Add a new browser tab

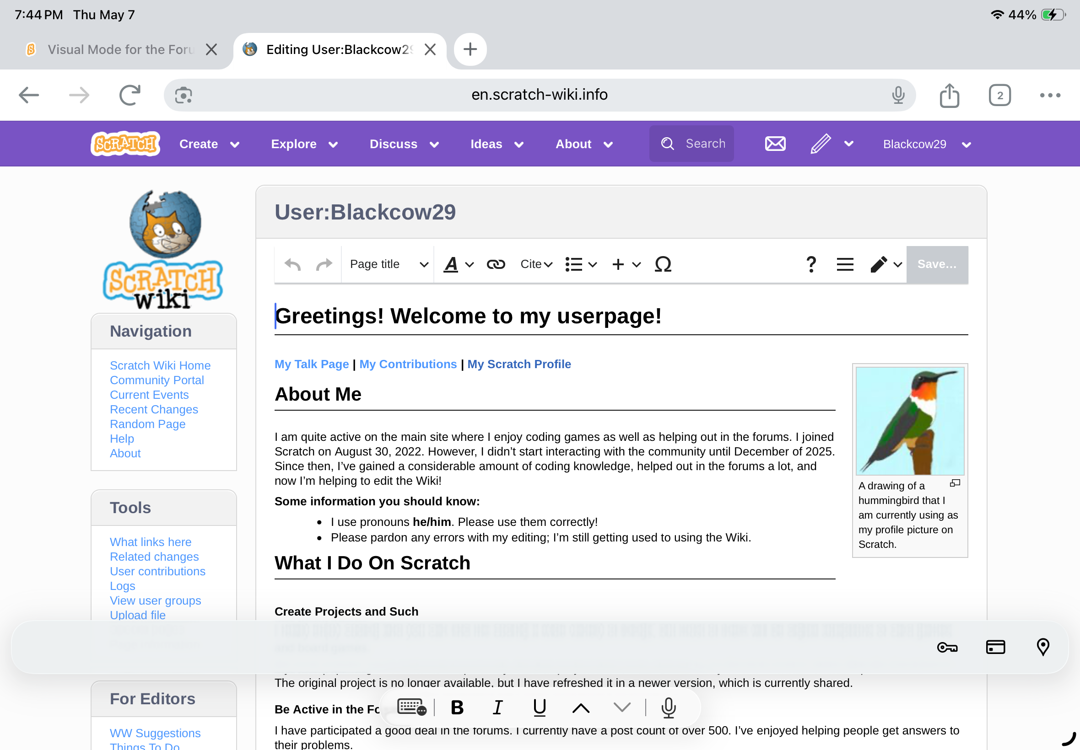(x=470, y=49)
